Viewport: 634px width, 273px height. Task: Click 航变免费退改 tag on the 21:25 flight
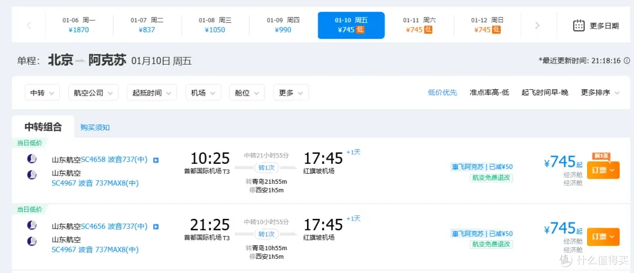[491, 244]
